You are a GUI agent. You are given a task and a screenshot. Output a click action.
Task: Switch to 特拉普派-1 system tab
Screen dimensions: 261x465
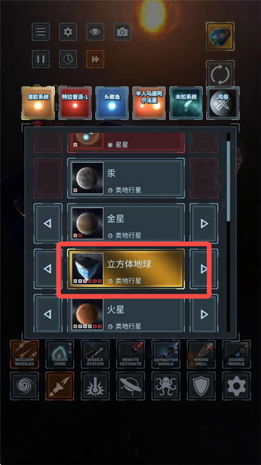coord(75,103)
